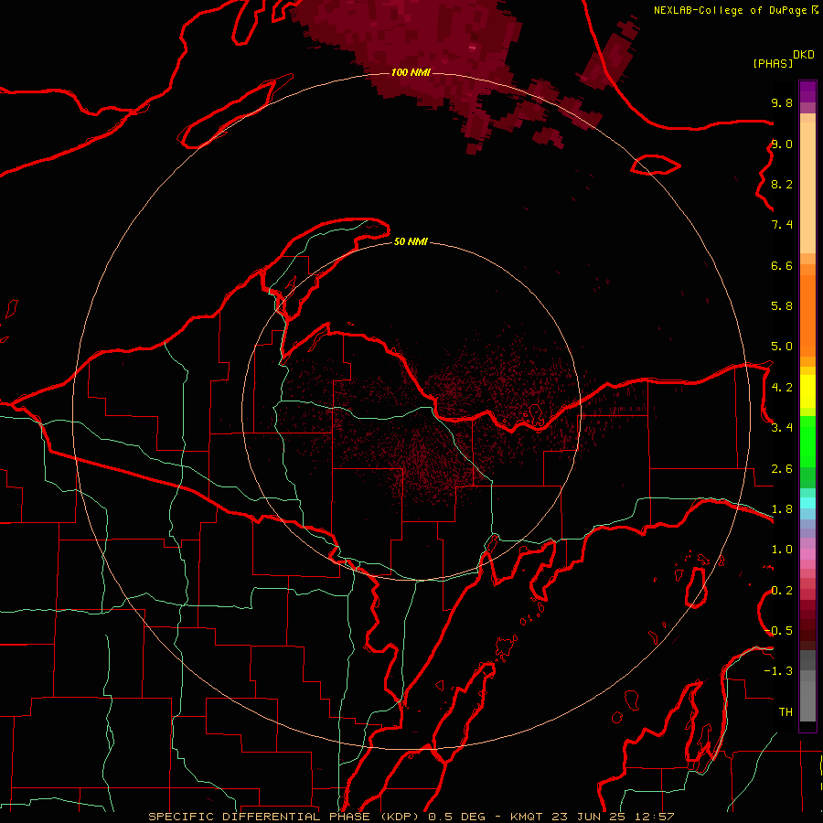Viewport: 823px width, 823px height.
Task: Click the yellow band of the color bar
Action: pyautogui.click(x=807, y=391)
